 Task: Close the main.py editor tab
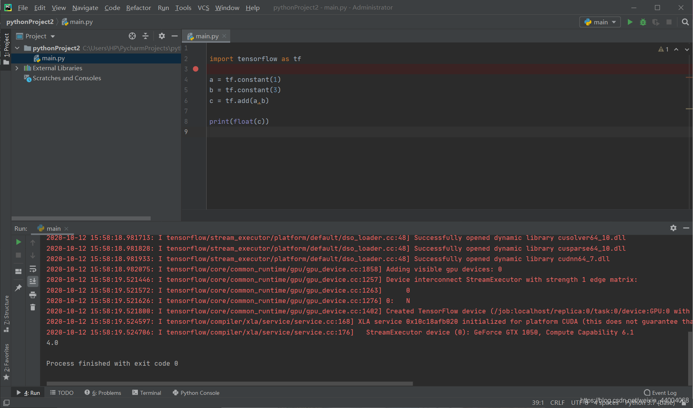[x=224, y=36]
